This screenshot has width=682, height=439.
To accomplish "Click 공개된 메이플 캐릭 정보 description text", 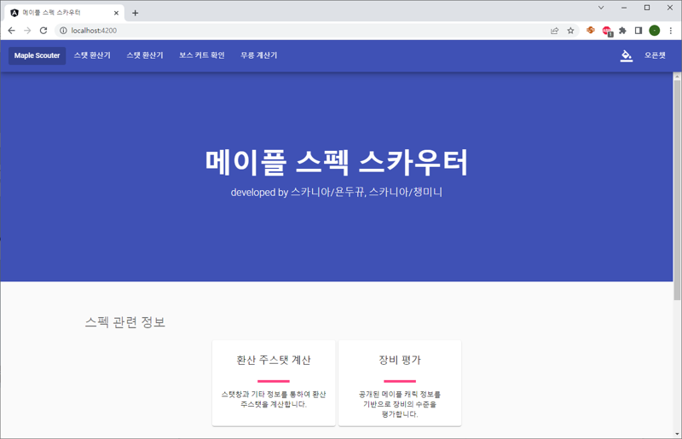I will 400,404.
